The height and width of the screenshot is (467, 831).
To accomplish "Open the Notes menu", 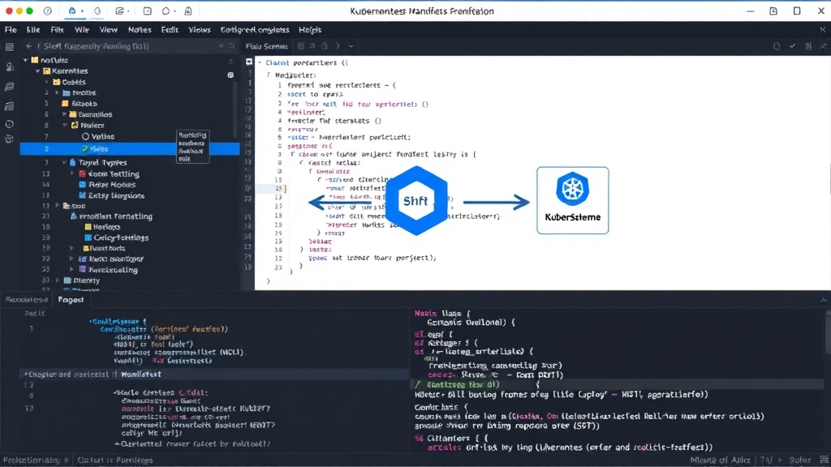I will click(140, 30).
